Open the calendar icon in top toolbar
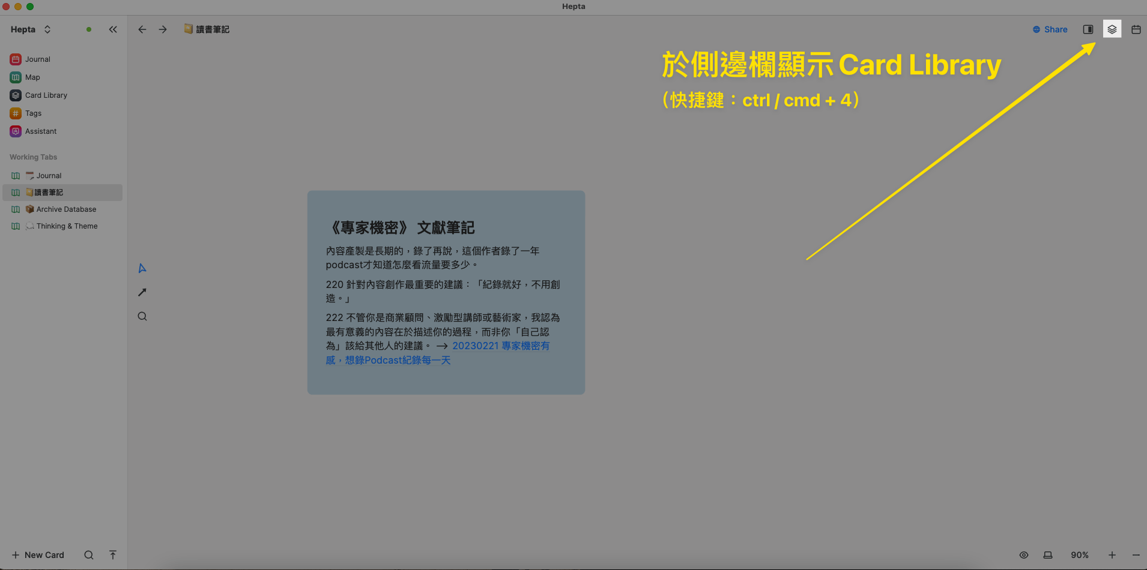 (x=1136, y=29)
